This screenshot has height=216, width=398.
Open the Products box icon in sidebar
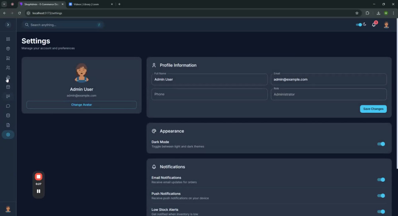tap(8, 49)
